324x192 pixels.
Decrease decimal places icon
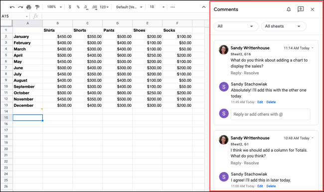(86, 7)
